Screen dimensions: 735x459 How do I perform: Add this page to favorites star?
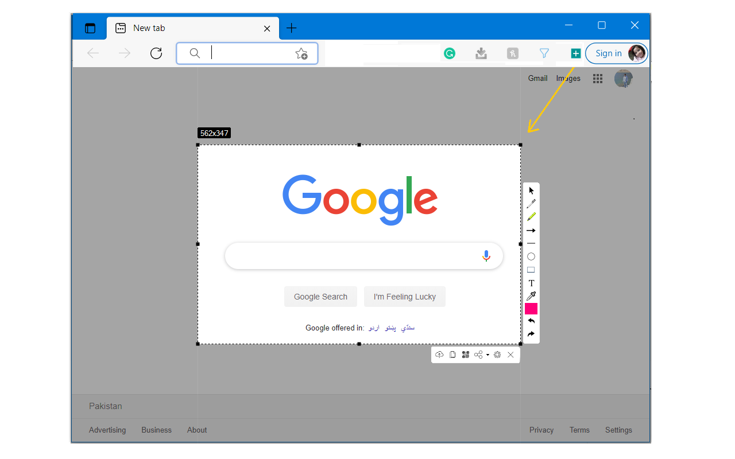[x=301, y=53]
